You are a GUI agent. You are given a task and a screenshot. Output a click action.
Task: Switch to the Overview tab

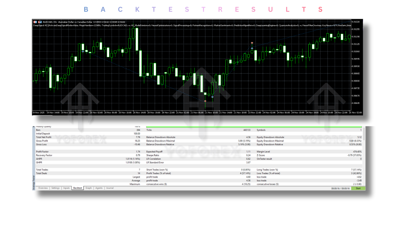pos(43,188)
